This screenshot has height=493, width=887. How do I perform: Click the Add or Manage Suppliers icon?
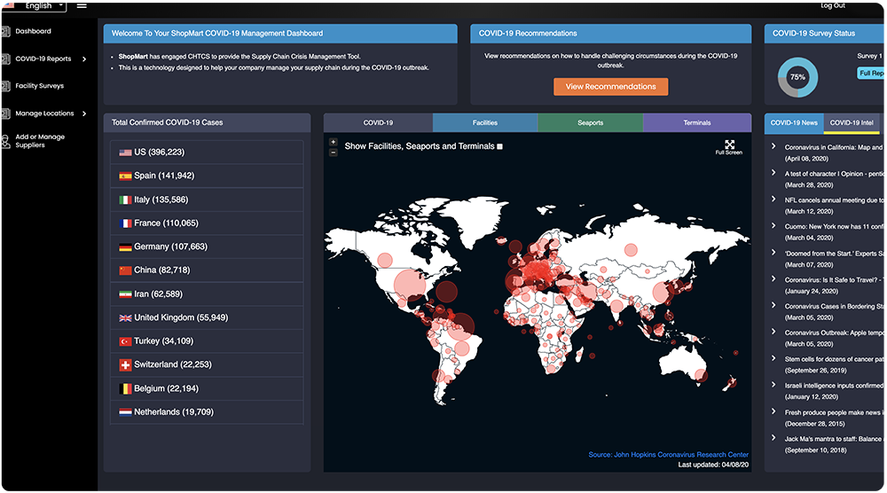pyautogui.click(x=5, y=141)
